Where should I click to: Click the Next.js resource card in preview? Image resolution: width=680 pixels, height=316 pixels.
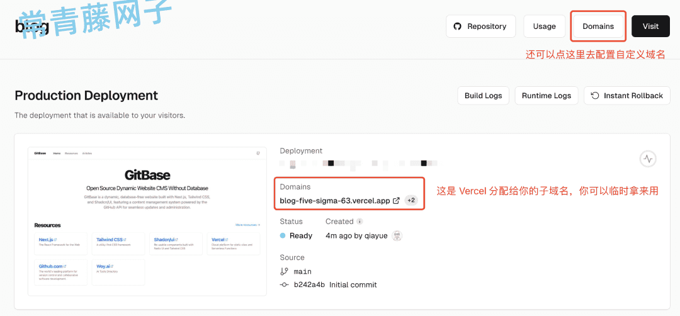point(60,244)
